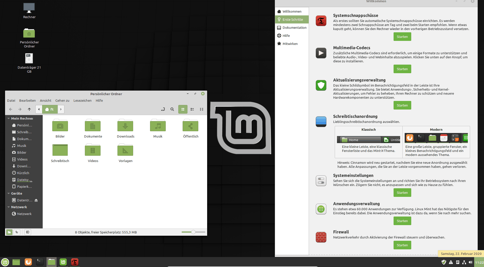This screenshot has height=267, width=484.
Task: Open the Datei menu
Action: [11, 100]
